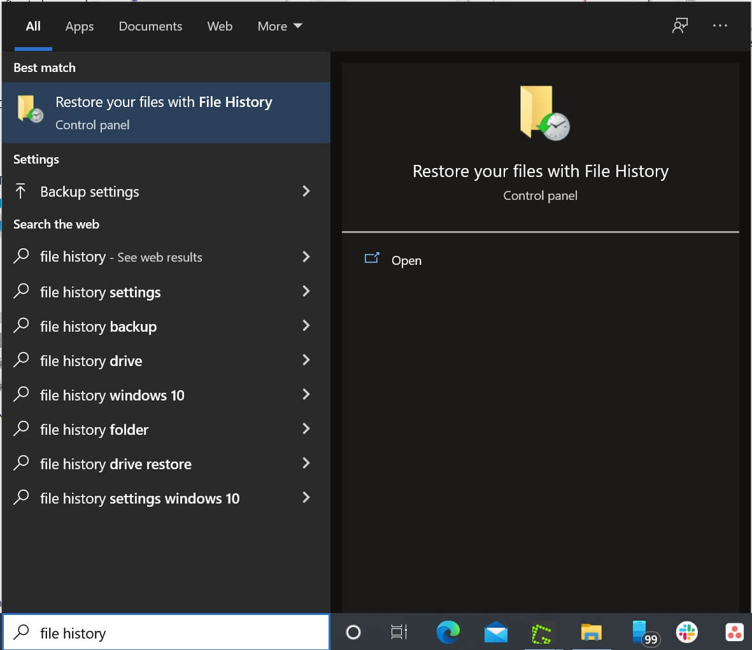Screen dimensions: 752x650
Task: Open Slack from the taskbar
Action: (x=686, y=632)
